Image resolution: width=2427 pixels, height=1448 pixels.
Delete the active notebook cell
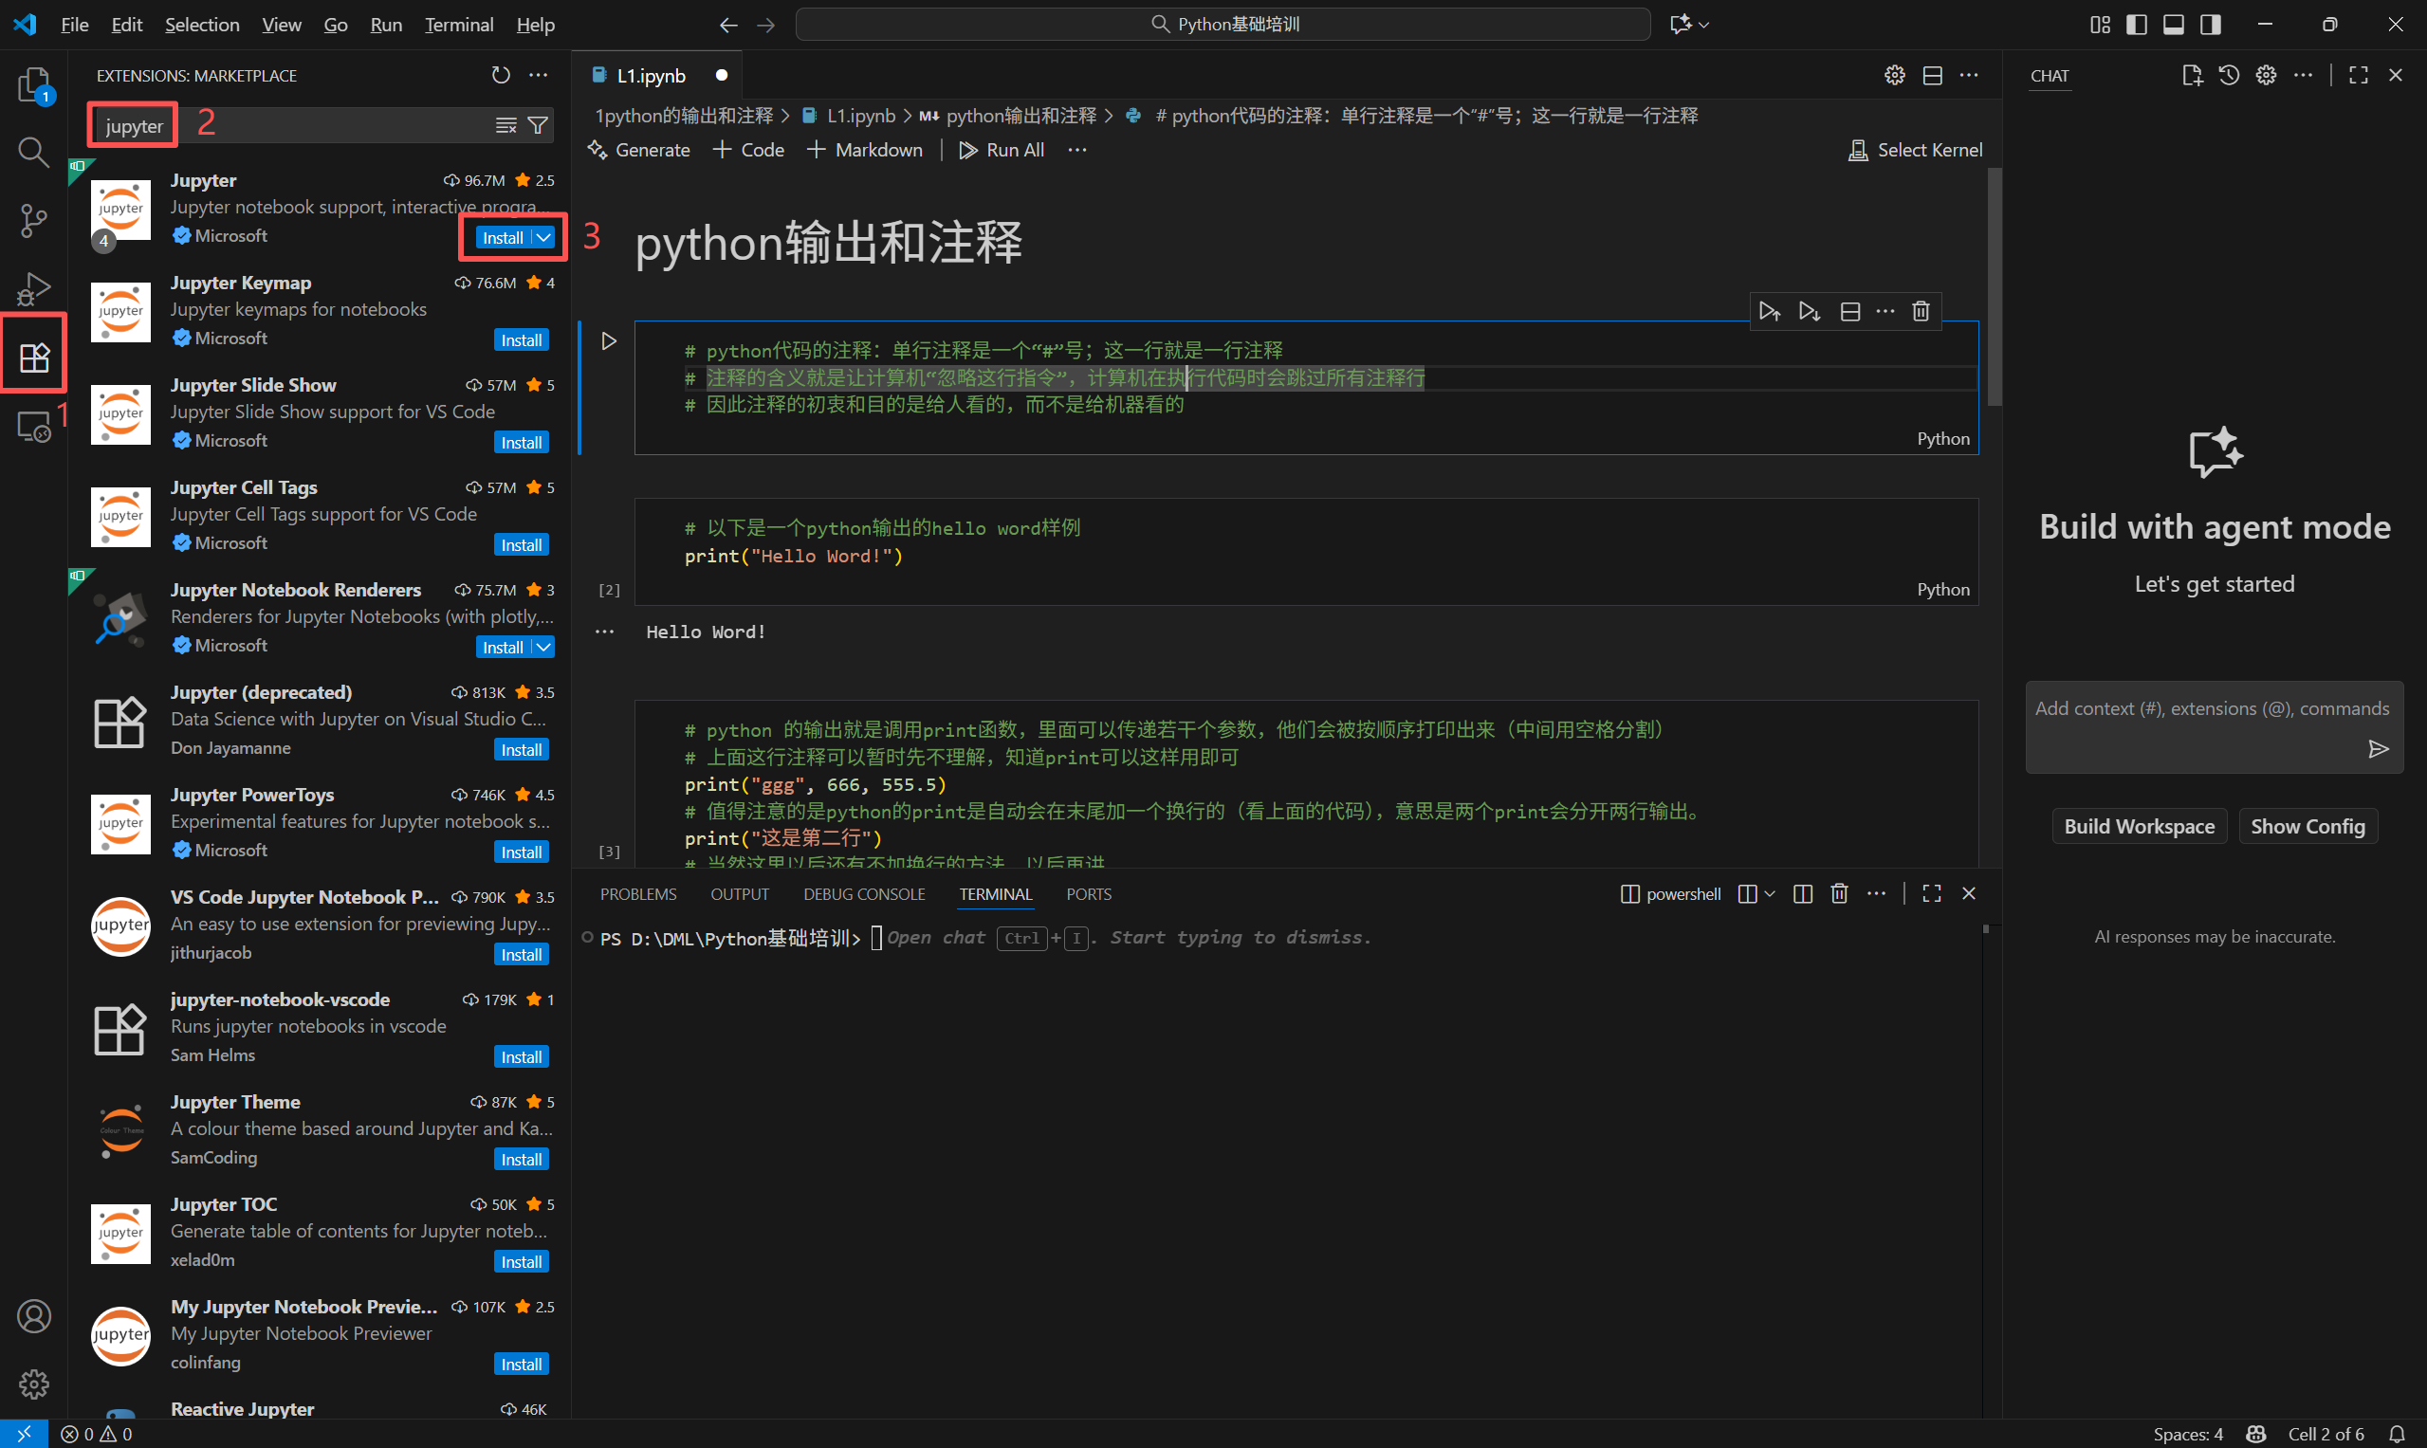click(1921, 311)
